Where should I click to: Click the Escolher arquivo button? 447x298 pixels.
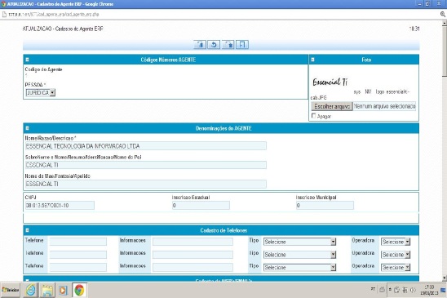pos(332,106)
